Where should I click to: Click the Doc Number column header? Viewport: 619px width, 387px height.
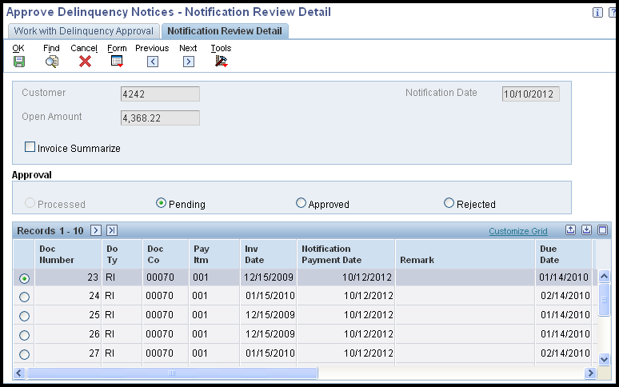coord(68,254)
